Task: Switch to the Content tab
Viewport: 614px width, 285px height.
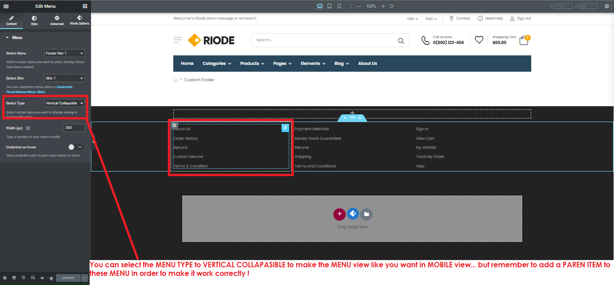Action: click(x=11, y=20)
